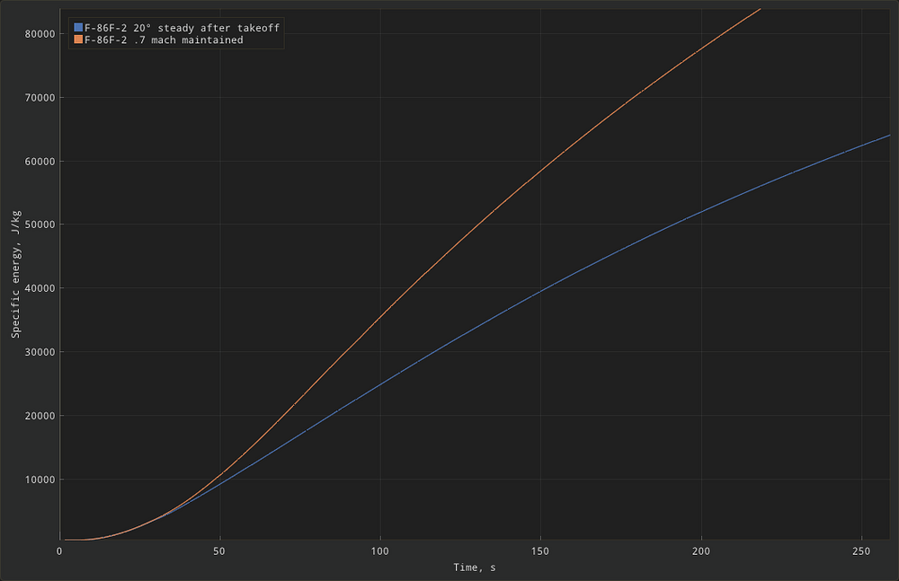This screenshot has width=899, height=581.
Task: Click the 80000 y-axis tick label
Action: click(40, 34)
